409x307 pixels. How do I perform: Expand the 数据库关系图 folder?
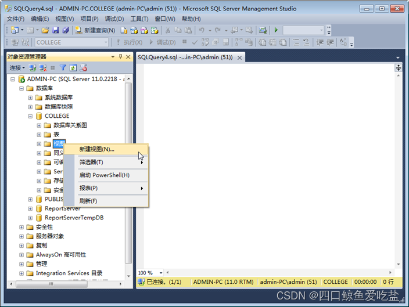point(39,125)
